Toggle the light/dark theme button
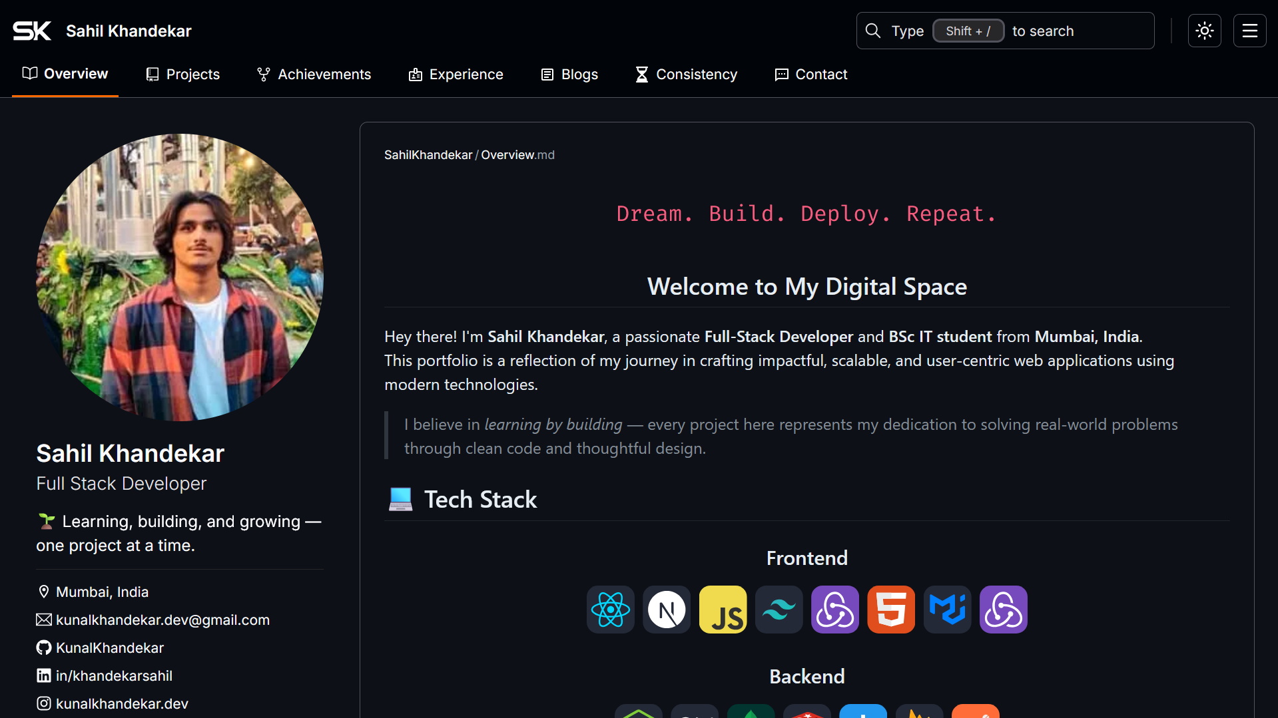 pyautogui.click(x=1204, y=31)
